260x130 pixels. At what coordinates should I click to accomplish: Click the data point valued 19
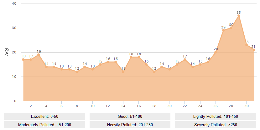(39, 55)
